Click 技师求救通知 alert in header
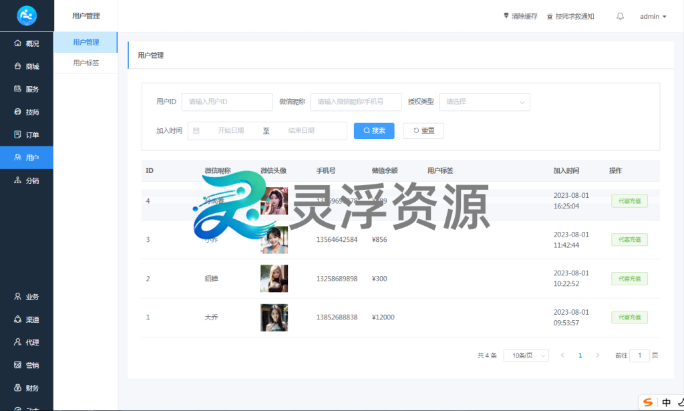684x411 pixels. tap(570, 16)
